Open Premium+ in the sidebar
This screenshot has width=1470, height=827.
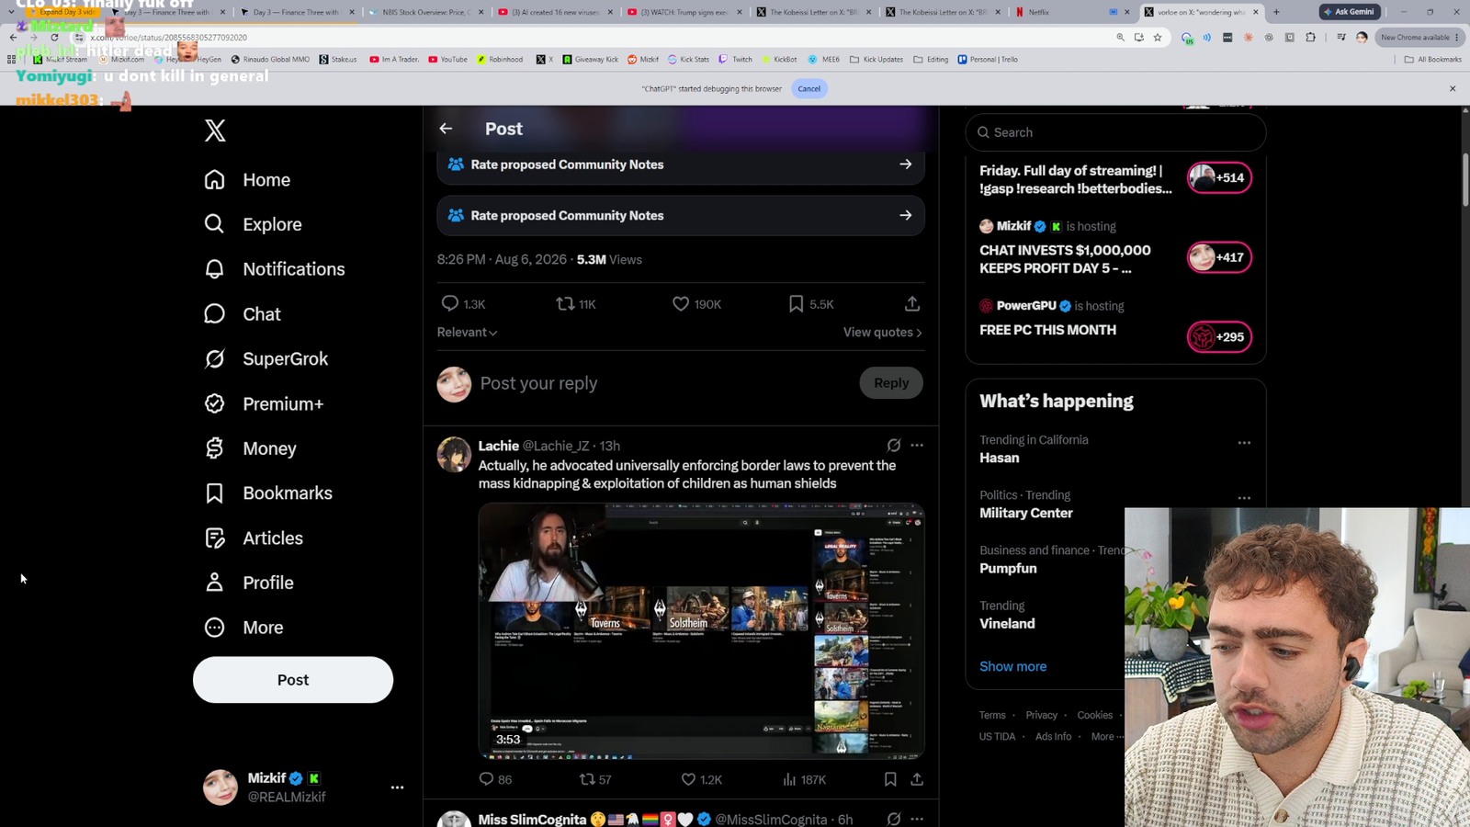click(x=264, y=404)
